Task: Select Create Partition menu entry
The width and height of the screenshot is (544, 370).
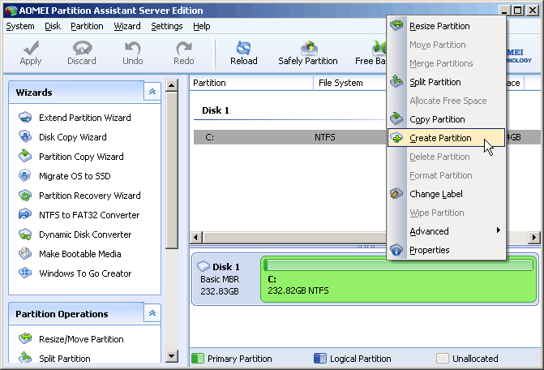Action: (x=446, y=138)
